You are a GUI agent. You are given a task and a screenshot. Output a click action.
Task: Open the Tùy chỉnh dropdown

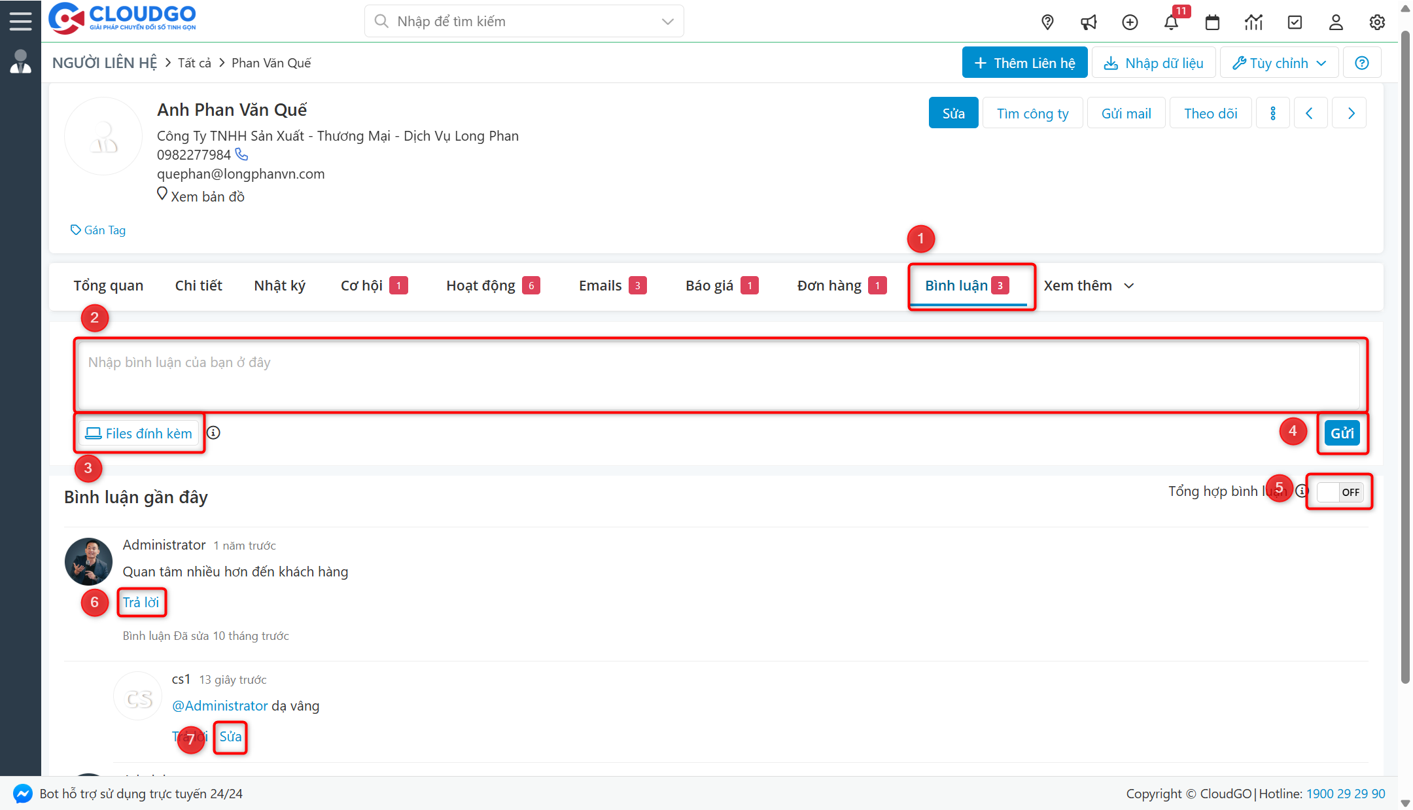click(1278, 62)
